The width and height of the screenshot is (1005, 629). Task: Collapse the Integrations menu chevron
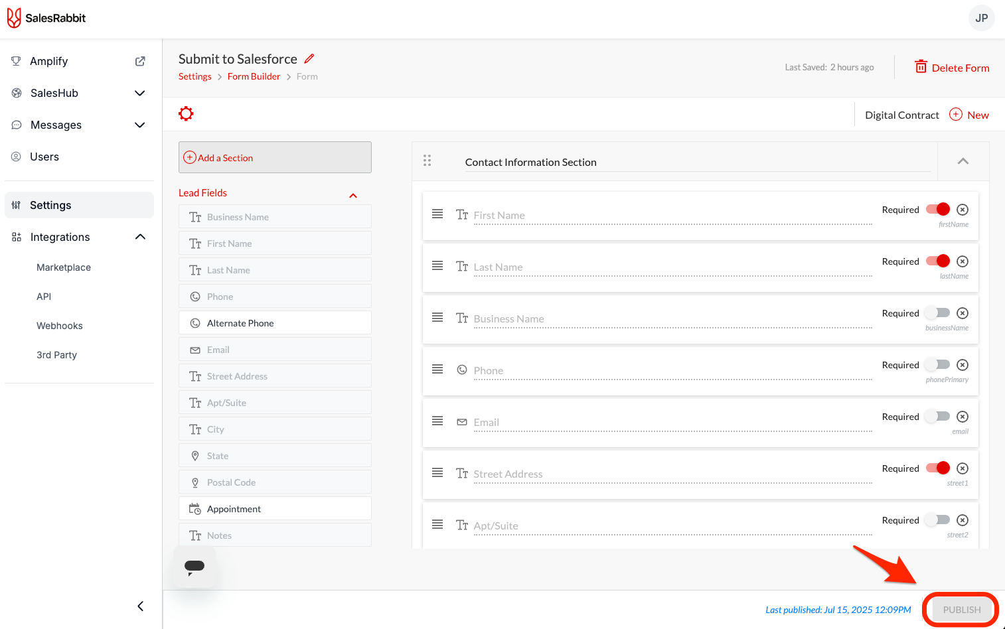tap(140, 237)
